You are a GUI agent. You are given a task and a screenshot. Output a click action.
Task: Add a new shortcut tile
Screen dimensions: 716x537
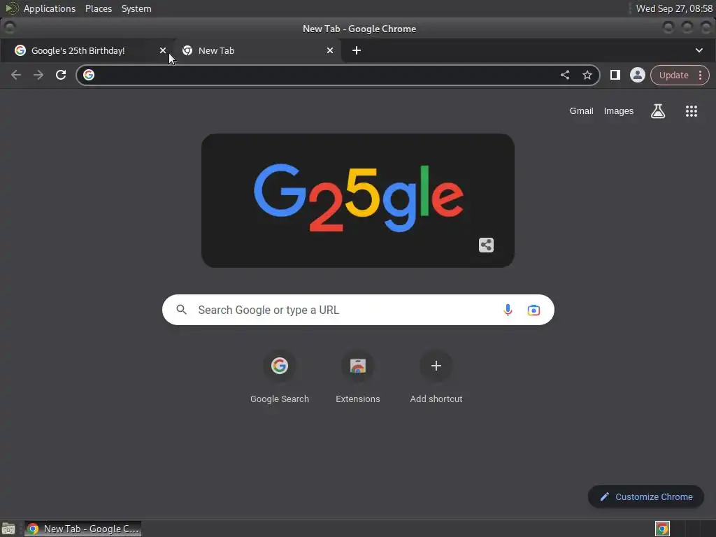tap(436, 378)
